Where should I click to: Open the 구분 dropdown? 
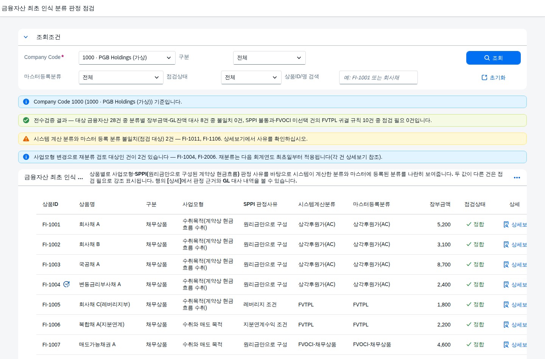269,58
